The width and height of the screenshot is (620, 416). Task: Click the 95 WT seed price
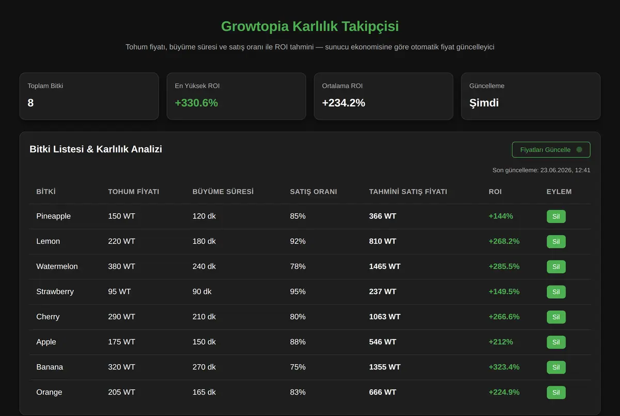(x=119, y=292)
